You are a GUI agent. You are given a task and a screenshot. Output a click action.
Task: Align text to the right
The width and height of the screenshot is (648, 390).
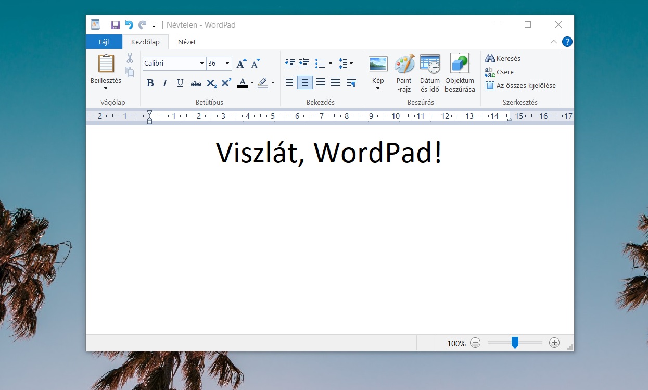[x=321, y=82]
